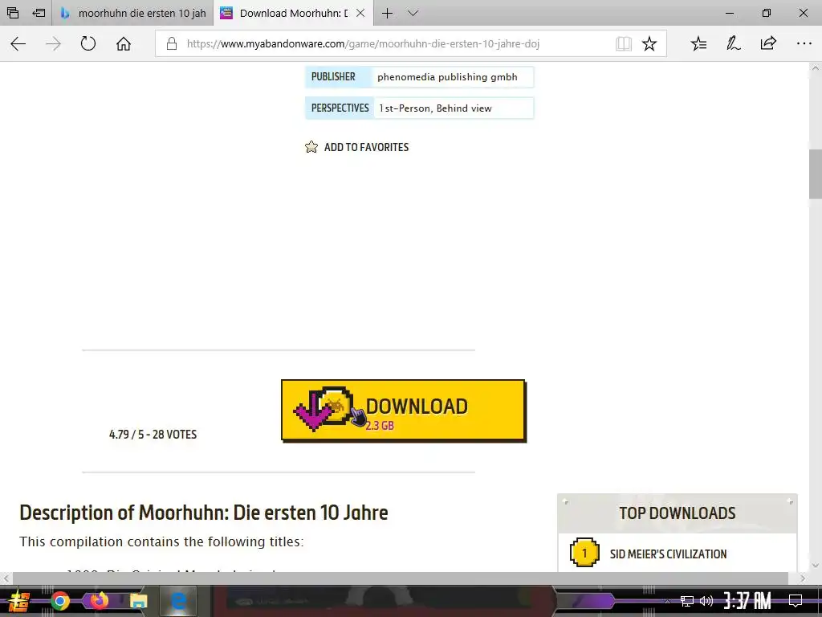Click the PUBLISHER label

333,76
